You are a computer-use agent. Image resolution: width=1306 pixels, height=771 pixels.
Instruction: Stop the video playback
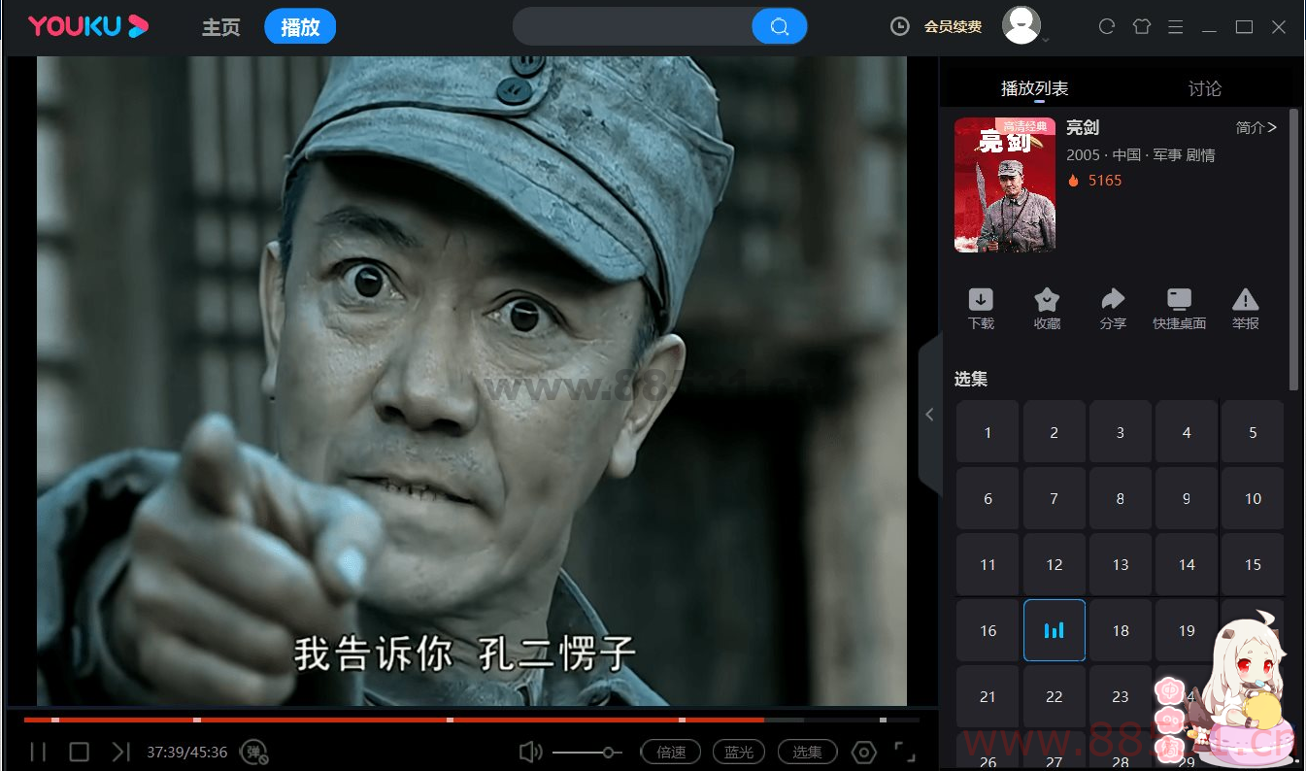pyautogui.click(x=80, y=752)
